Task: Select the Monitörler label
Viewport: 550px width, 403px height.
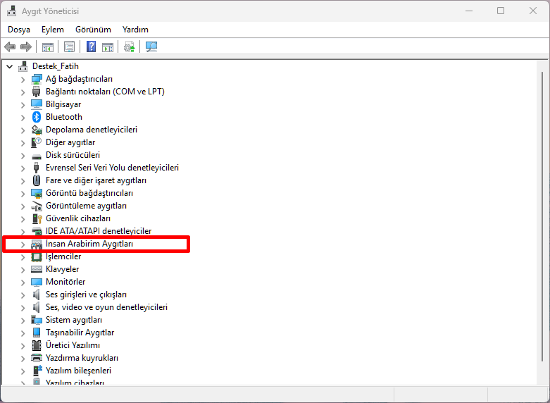Action: tap(65, 282)
